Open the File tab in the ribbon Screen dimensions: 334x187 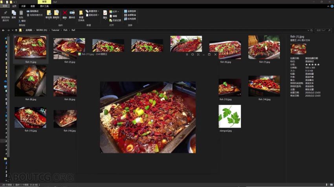pos(5,6)
